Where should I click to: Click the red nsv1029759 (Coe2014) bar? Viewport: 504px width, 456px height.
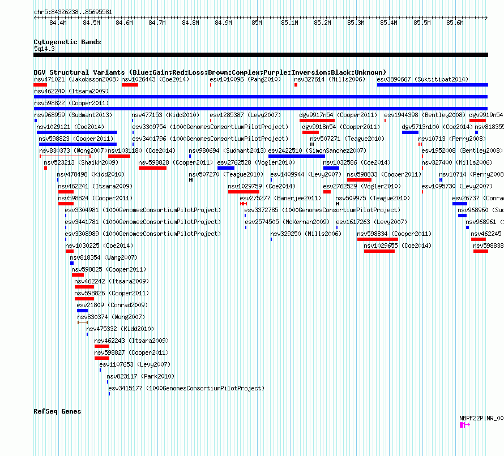[x=244, y=192]
